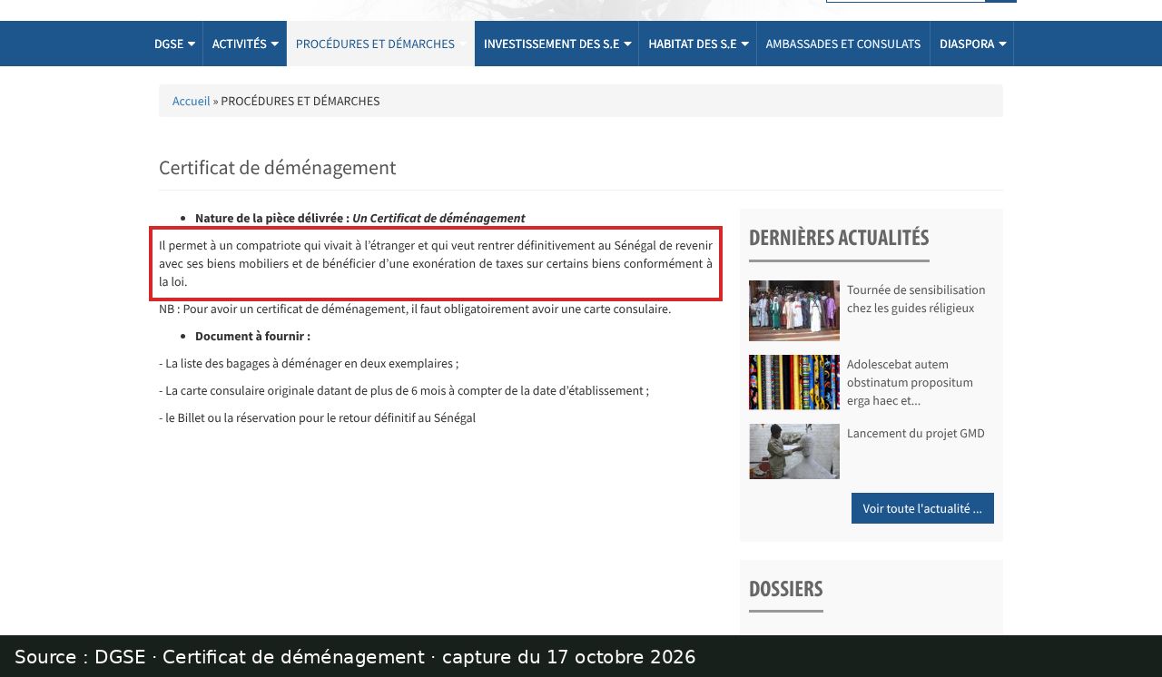The width and height of the screenshot is (1162, 677).
Task: Click 'le Billet ou la réservation' line
Action: (x=317, y=417)
